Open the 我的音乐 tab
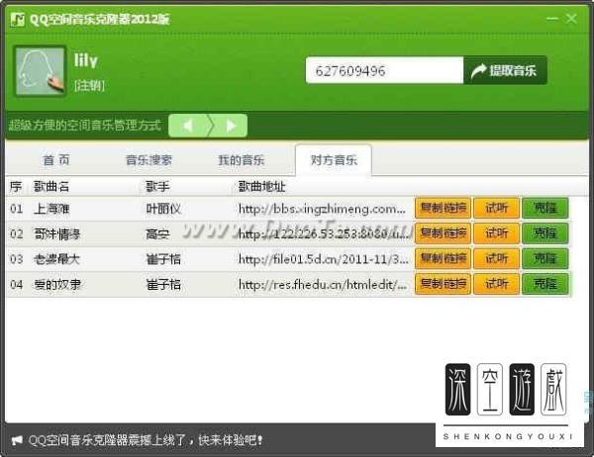Viewport: 594px width, 457px height. pyautogui.click(x=242, y=160)
